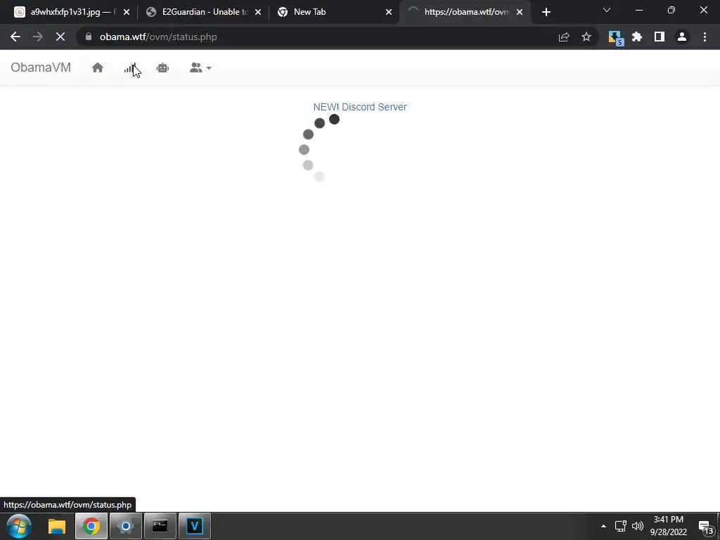Close the New Tab tab
The width and height of the screenshot is (720, 540).
[389, 12]
